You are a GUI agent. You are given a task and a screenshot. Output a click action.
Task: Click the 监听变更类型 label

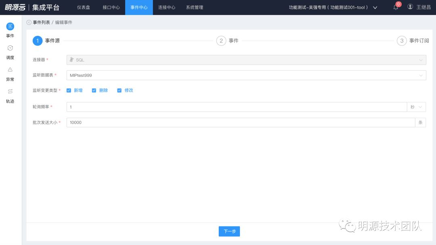pos(45,91)
